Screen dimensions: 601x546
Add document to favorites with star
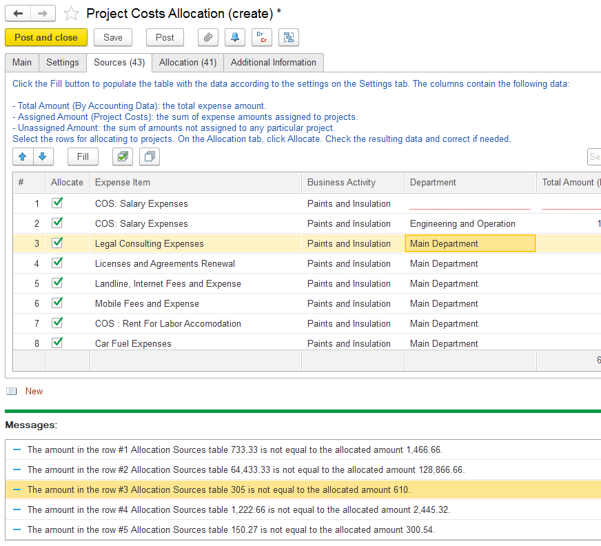pos(71,14)
